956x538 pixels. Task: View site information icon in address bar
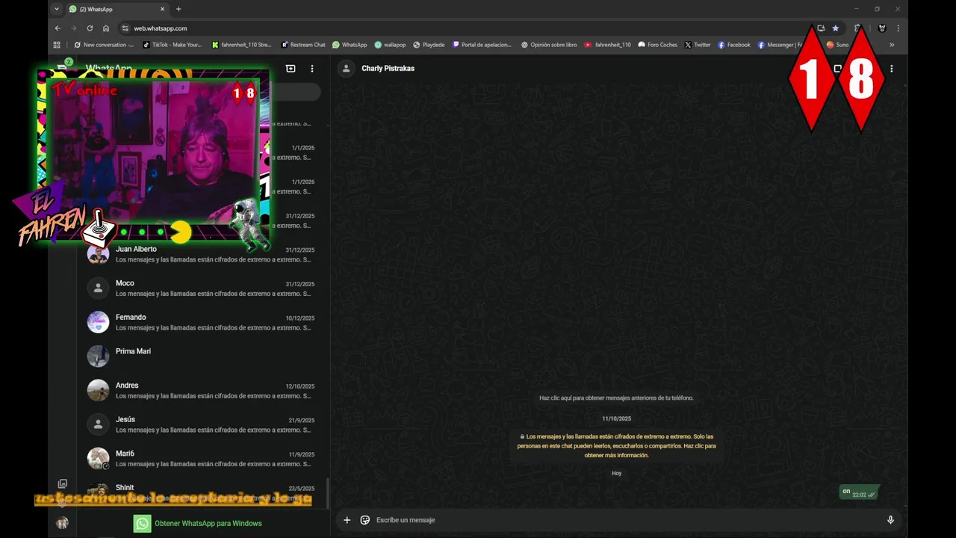125,28
